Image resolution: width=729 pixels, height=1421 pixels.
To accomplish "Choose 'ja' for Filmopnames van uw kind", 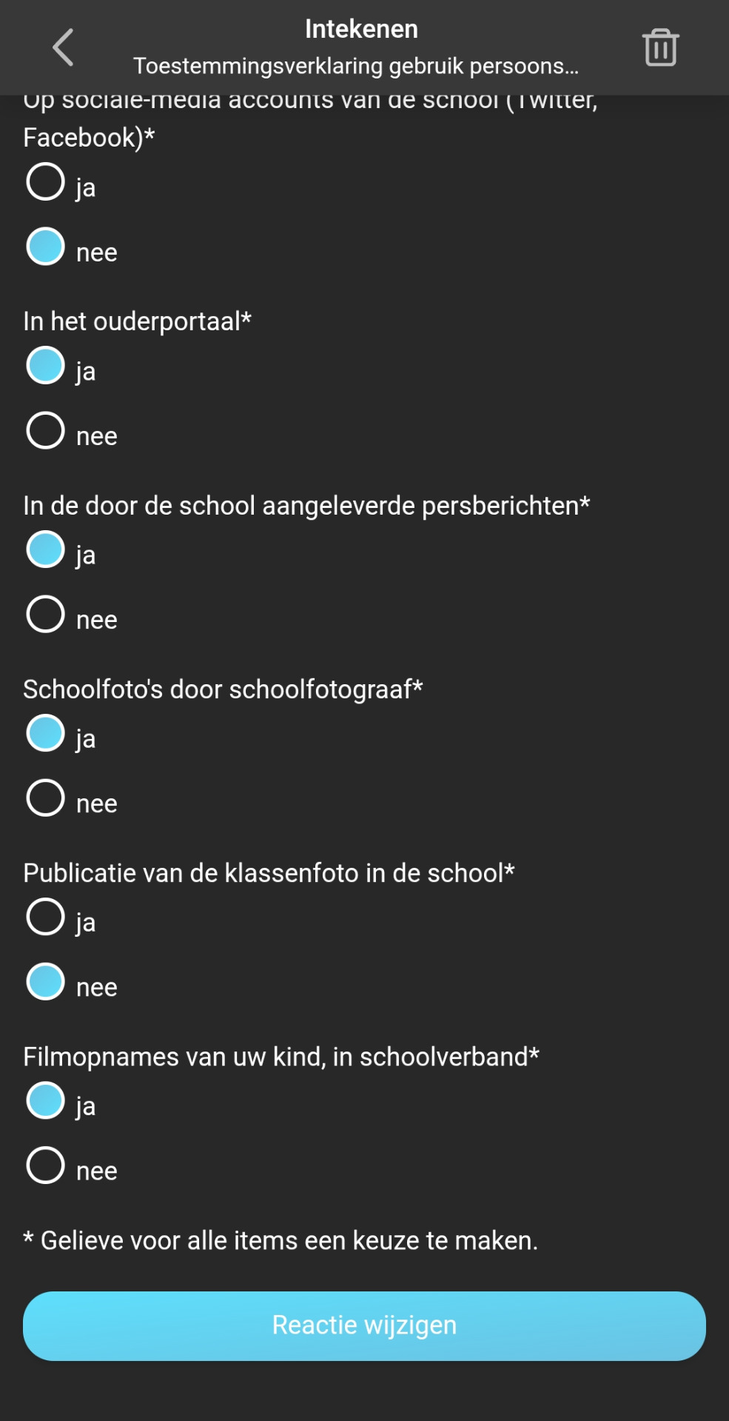I will (46, 1100).
